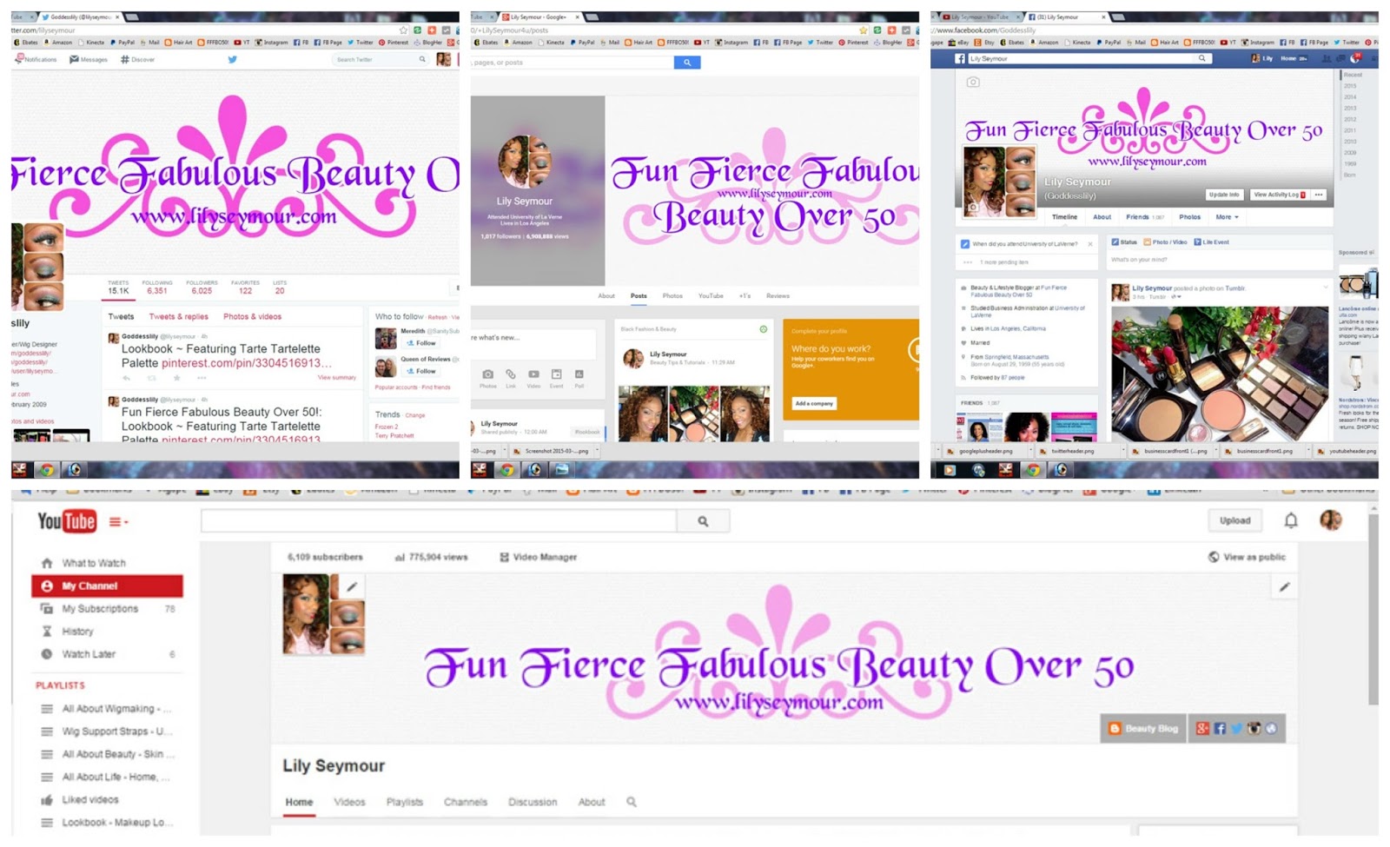1390x847 pixels.
Task: Open the YouTube guide menu icon
Action: point(118,522)
